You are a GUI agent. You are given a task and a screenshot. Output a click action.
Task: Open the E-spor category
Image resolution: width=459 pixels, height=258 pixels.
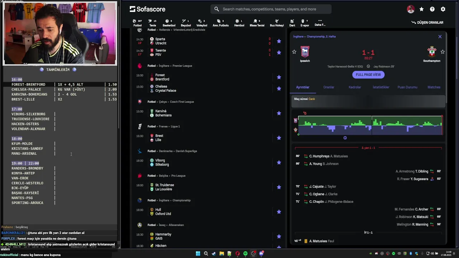tap(304, 23)
